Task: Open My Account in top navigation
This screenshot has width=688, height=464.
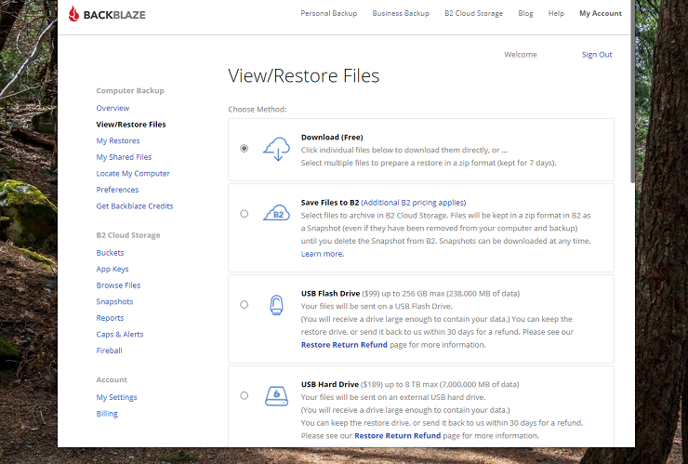Action: pos(601,13)
